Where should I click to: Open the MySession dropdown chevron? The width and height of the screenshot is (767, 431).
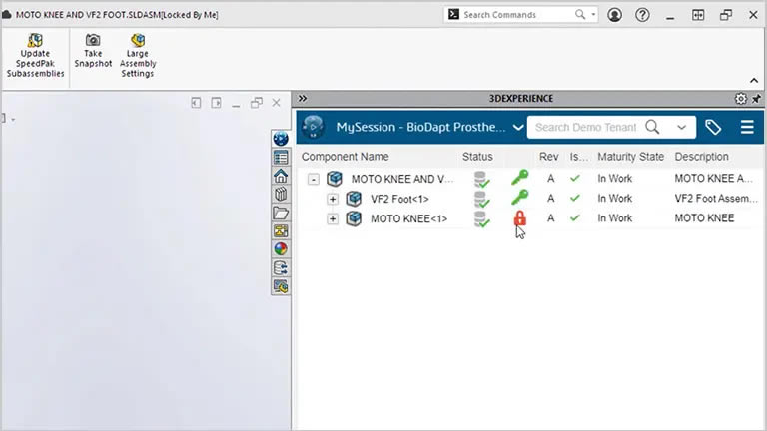pos(517,128)
